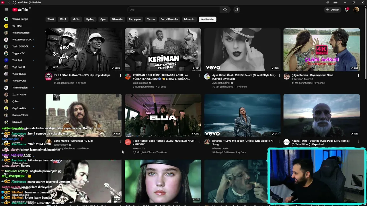This screenshot has height=206, width=367.
Task: Open the Yusuf Güney subscription
Action: point(19,74)
